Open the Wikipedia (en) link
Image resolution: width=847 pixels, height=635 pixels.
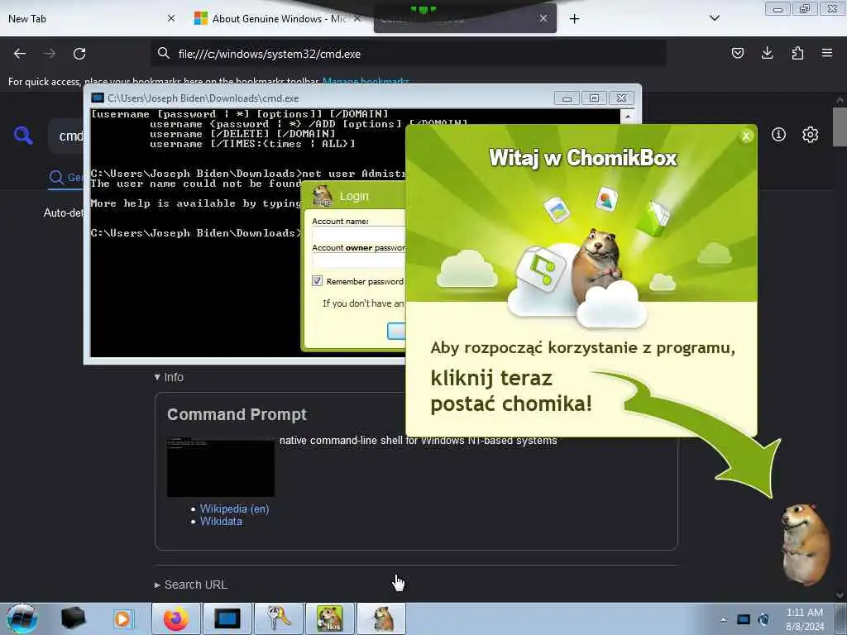click(x=234, y=508)
